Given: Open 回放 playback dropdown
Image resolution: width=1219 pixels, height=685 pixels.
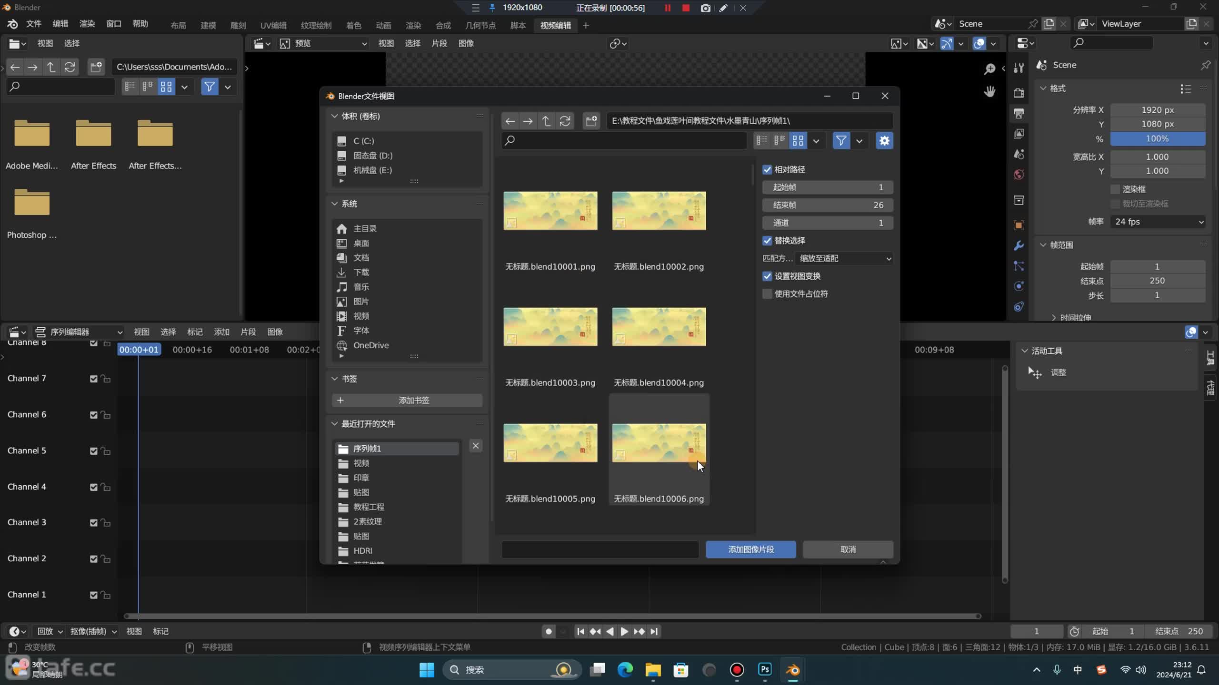Looking at the screenshot, I should tap(50, 631).
